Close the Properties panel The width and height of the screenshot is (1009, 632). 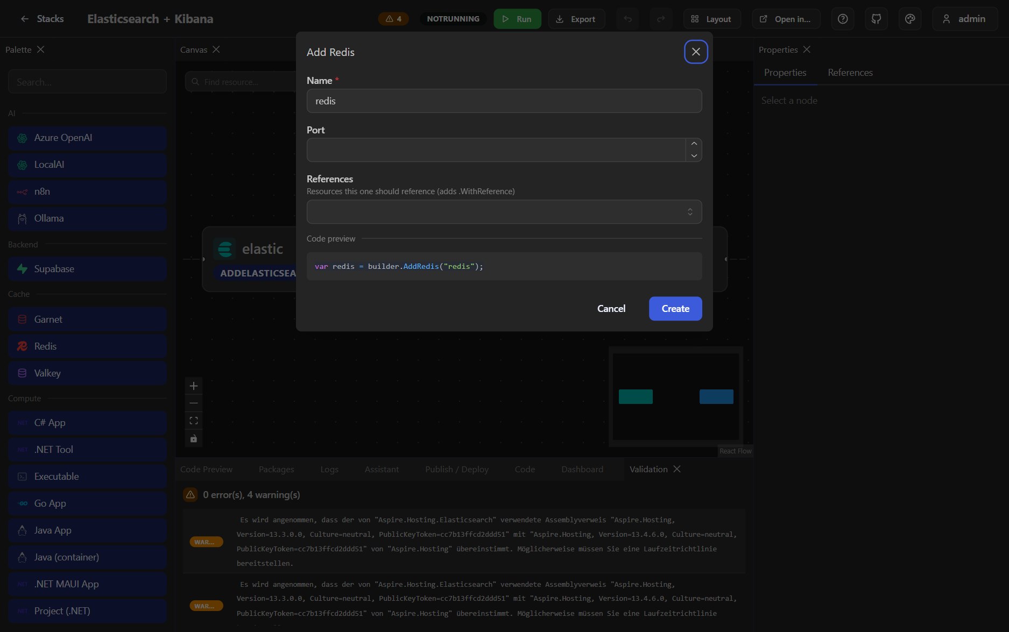point(806,49)
